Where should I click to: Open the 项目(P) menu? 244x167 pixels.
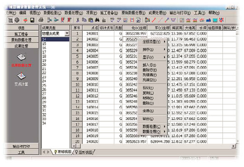91,13
